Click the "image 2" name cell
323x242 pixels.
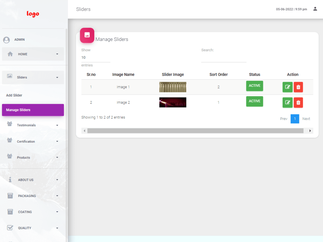click(x=123, y=103)
